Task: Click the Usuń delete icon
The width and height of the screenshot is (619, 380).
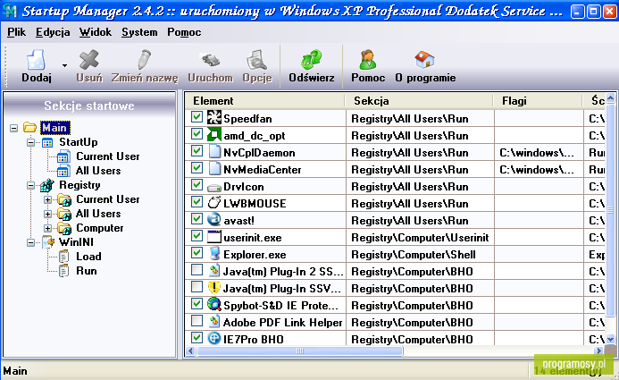Action: (88, 60)
